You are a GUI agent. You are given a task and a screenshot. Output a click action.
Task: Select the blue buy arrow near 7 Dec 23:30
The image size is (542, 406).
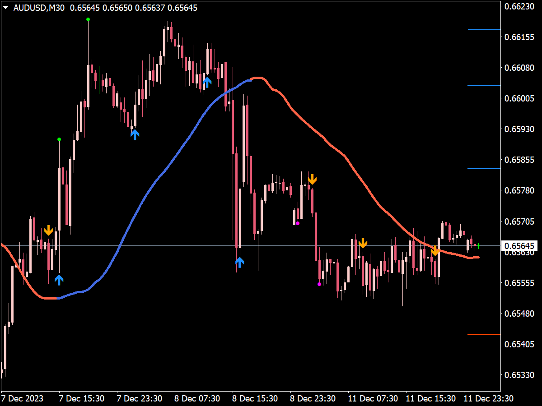click(135, 134)
